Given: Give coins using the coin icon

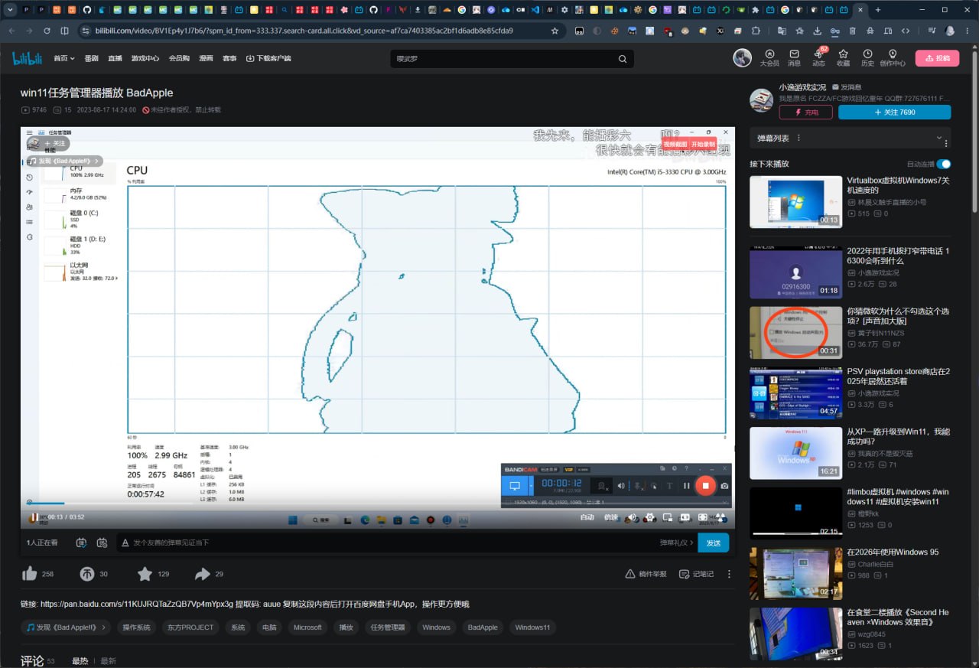Looking at the screenshot, I should click(x=87, y=574).
